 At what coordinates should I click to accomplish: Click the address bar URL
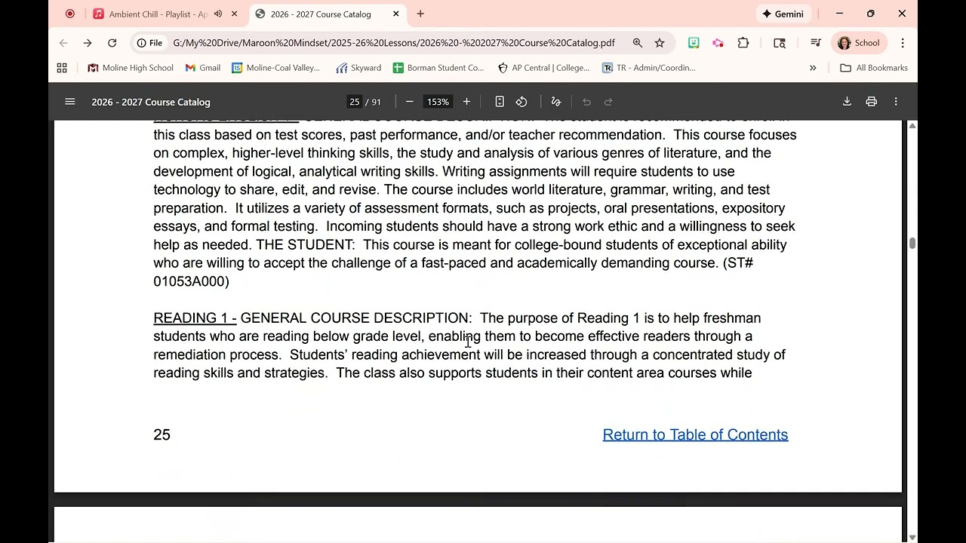393,43
